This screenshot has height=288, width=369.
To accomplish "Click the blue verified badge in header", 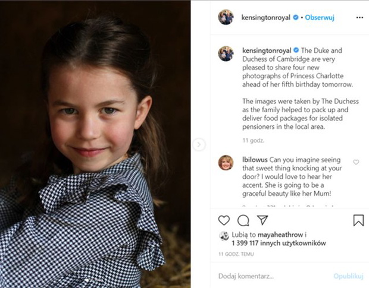I will [295, 18].
